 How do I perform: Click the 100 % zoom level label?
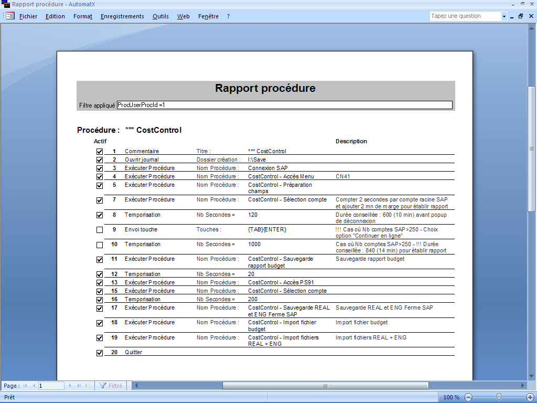[451, 397]
